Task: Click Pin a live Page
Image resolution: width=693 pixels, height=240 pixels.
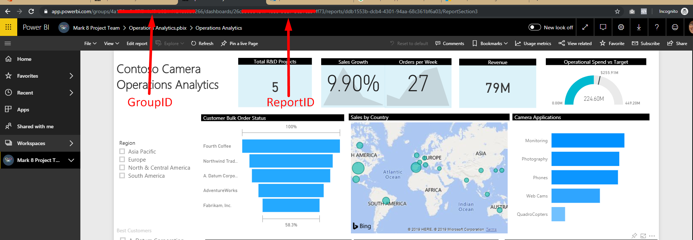Action: coord(239,43)
